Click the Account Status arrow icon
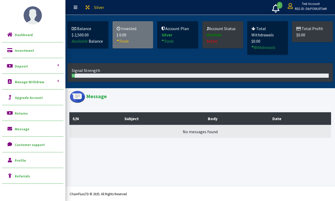The height and width of the screenshot is (201, 335). 208,29
